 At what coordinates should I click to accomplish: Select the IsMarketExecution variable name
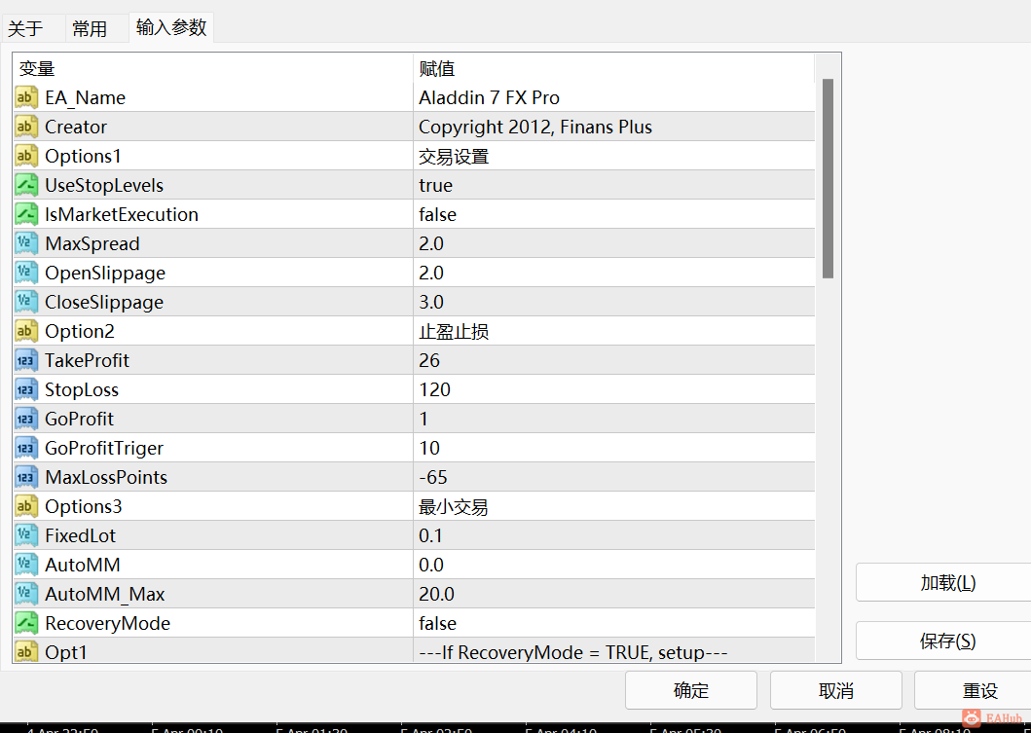click(x=121, y=214)
